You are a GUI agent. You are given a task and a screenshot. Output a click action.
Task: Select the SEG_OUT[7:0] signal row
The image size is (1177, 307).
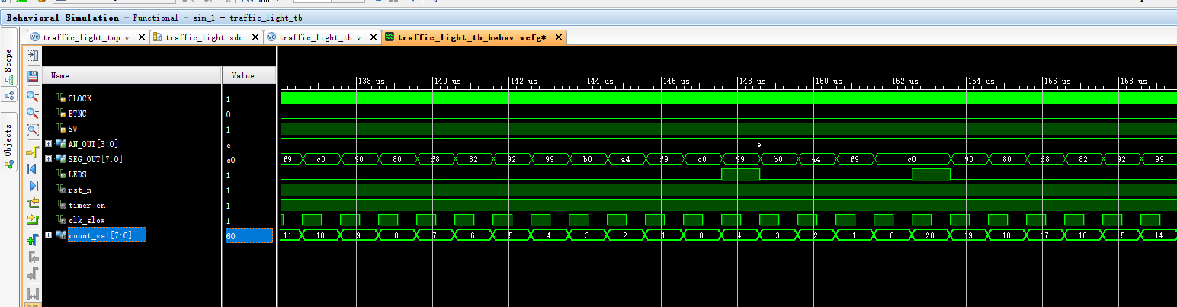coord(95,159)
